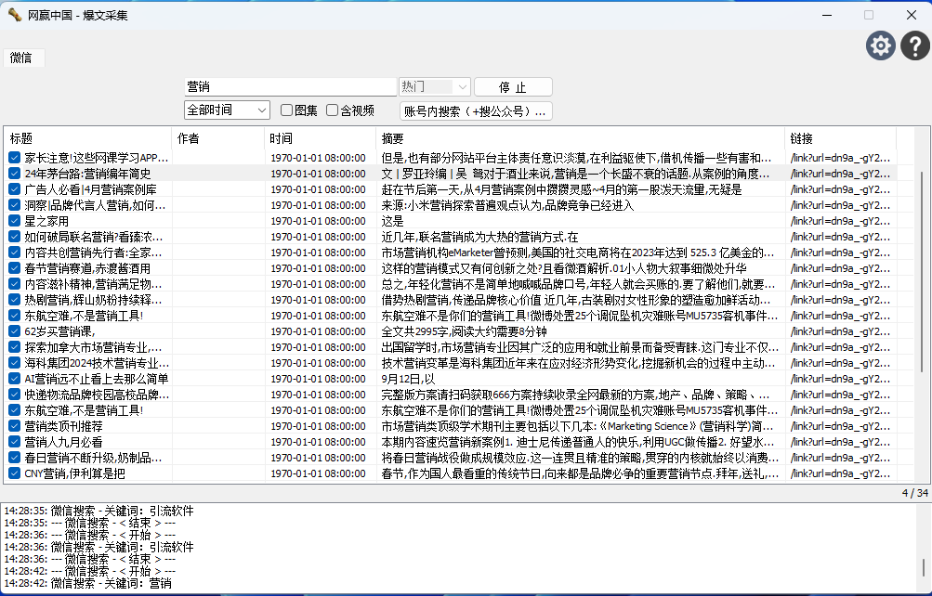Image resolution: width=932 pixels, height=596 pixels.
Task: Sort by the 标题 column header
Action: pyautogui.click(x=87, y=138)
